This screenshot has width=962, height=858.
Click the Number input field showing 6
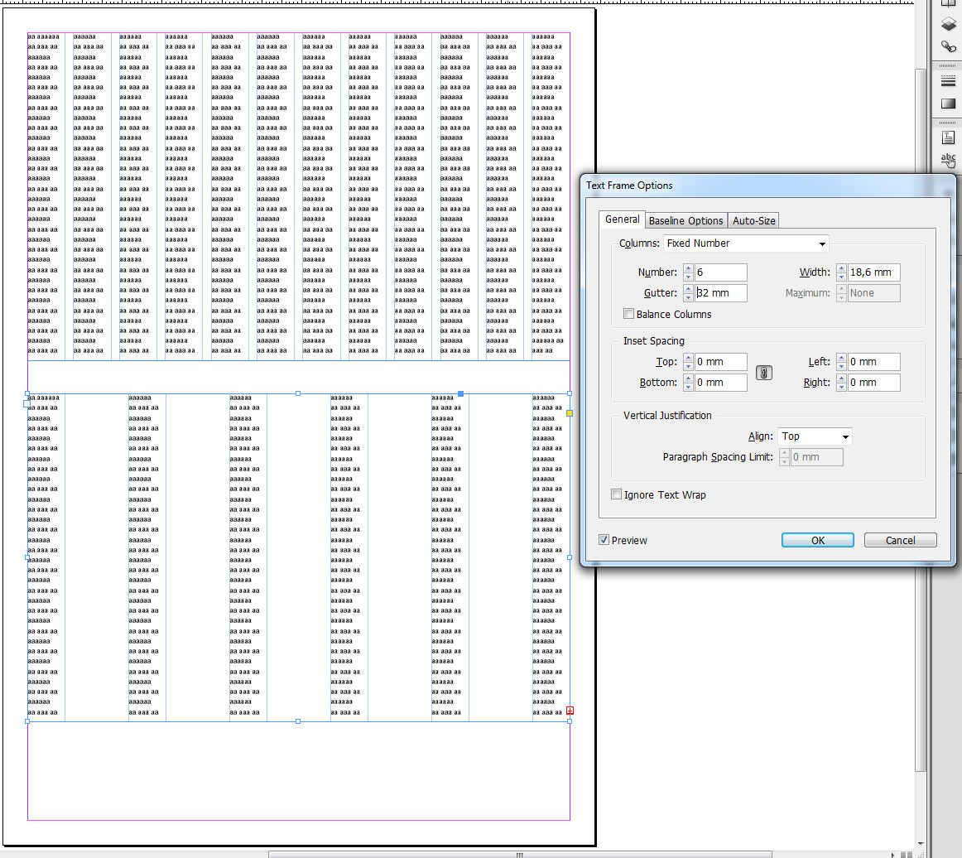pyautogui.click(x=721, y=272)
